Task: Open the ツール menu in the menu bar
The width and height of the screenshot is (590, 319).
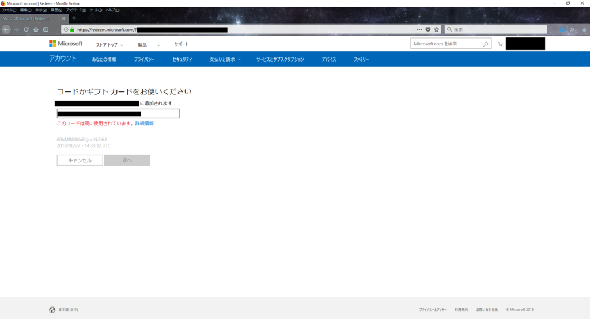Action: (96, 10)
